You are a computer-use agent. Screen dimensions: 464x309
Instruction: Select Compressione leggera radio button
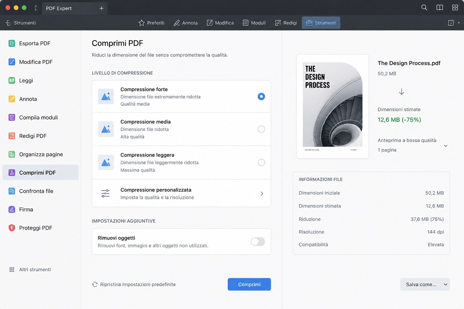[x=261, y=162]
